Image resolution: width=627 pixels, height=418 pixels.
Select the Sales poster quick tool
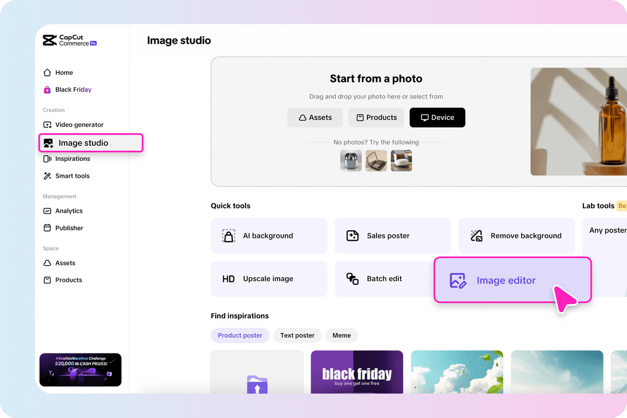387,235
